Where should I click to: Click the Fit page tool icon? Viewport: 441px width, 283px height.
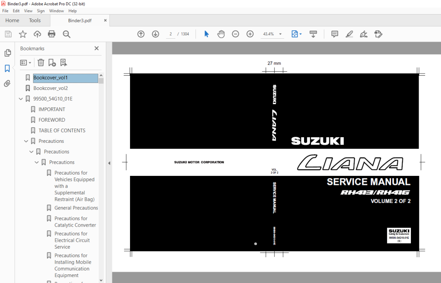(x=295, y=34)
